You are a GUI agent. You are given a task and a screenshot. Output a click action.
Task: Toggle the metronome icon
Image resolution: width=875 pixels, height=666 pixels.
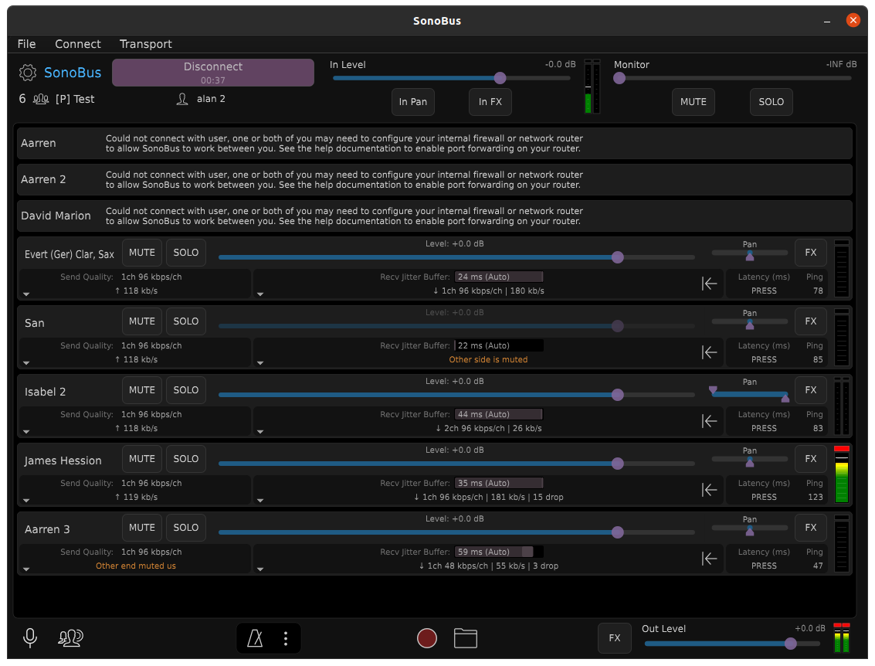[255, 638]
